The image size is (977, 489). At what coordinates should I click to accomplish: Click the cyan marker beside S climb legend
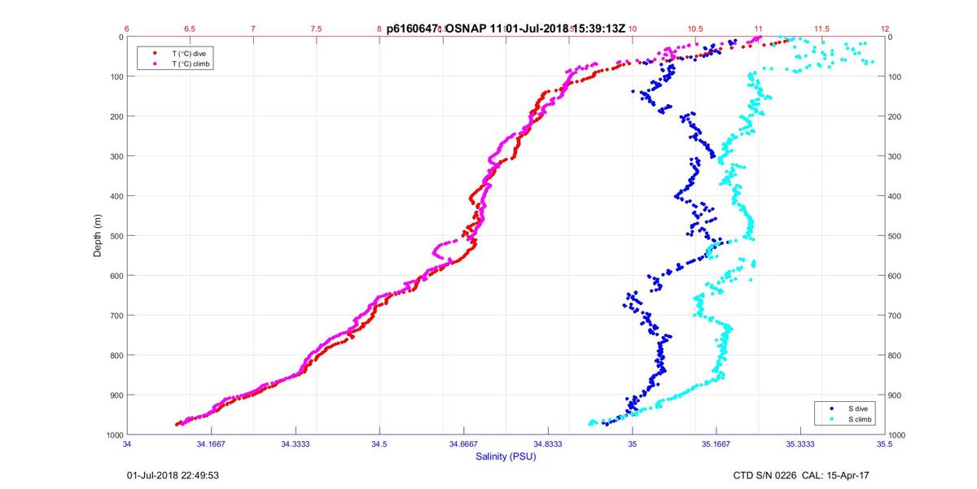click(830, 419)
